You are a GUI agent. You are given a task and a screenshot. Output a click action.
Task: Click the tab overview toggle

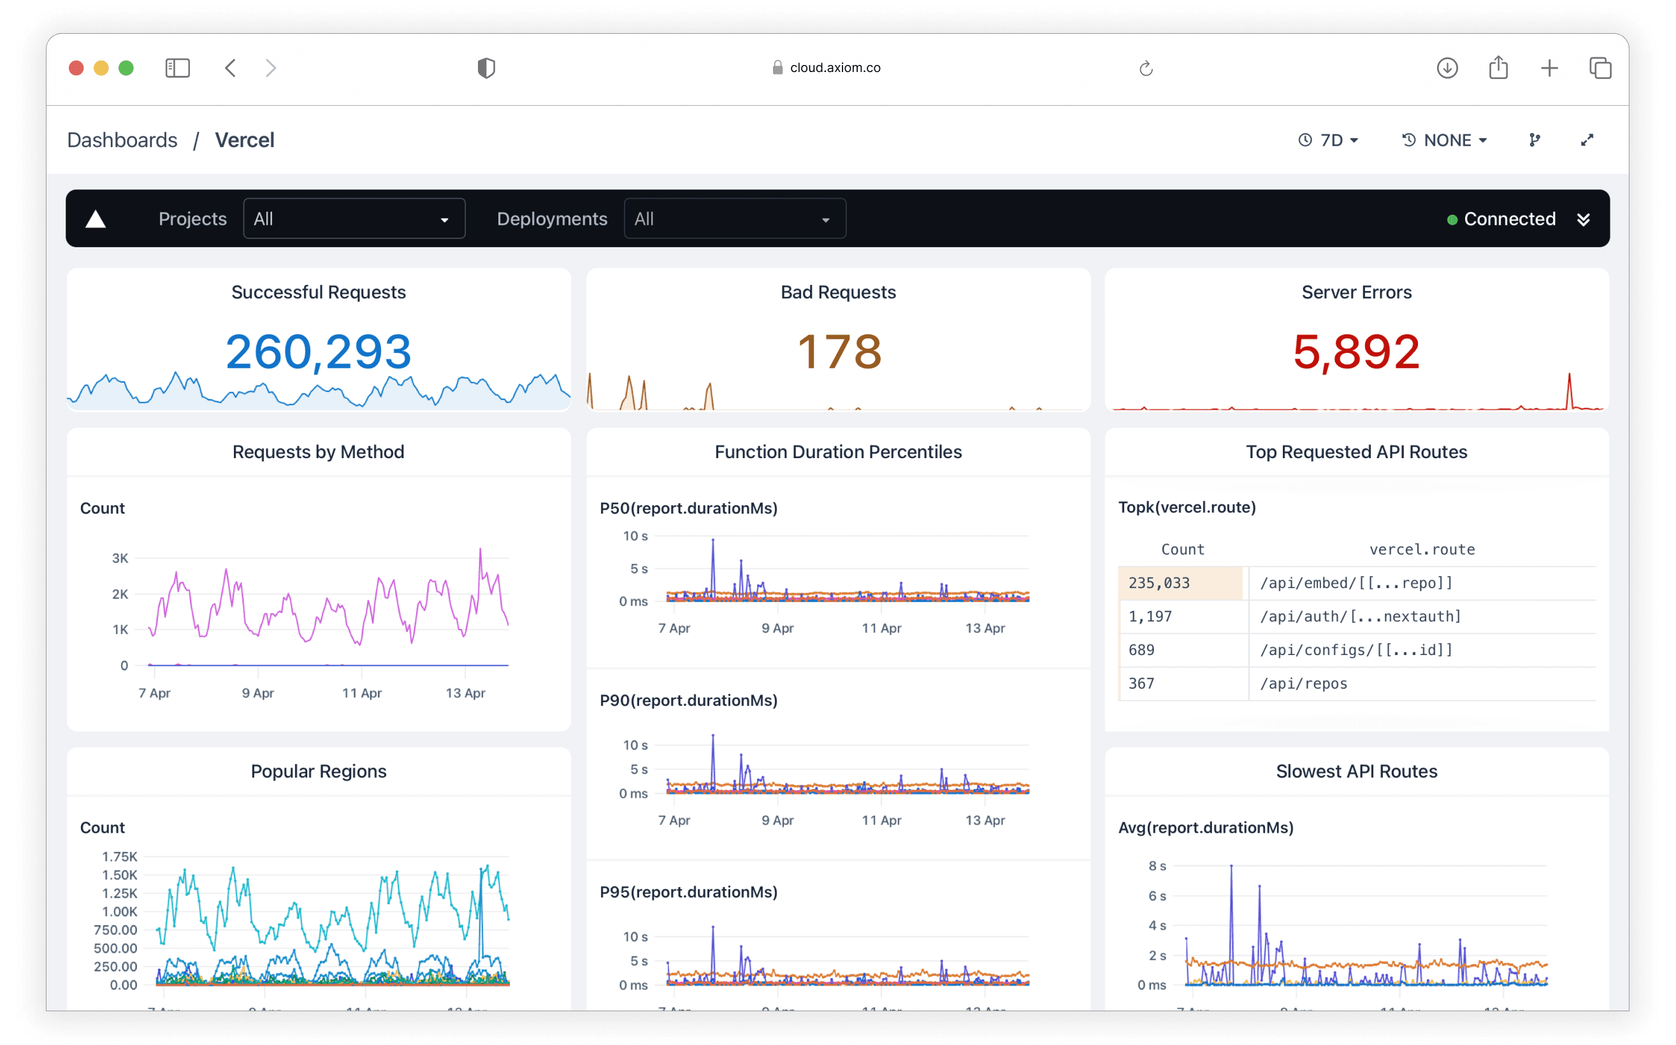(x=1601, y=67)
